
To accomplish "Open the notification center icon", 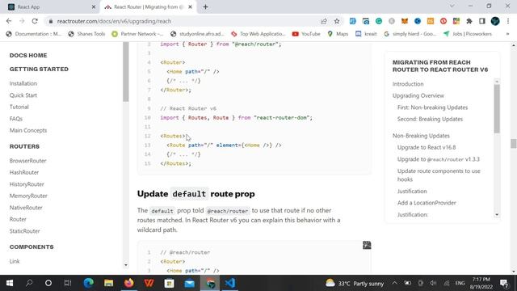I will (x=504, y=283).
